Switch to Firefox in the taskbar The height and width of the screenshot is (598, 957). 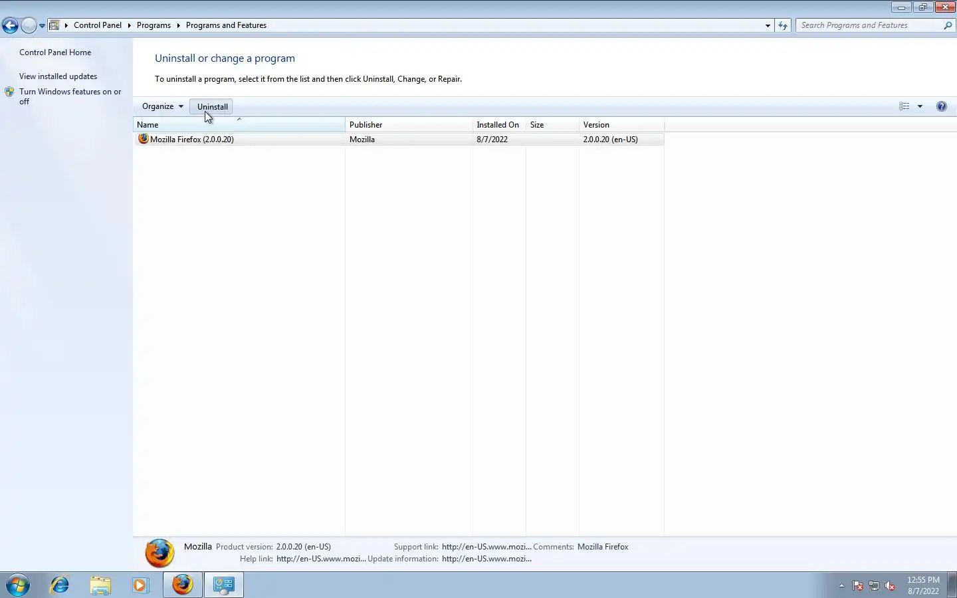pyautogui.click(x=183, y=585)
